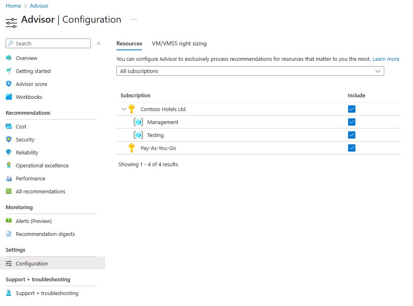This screenshot has height=306, width=413.
Task: Switch to the VM/VMSS right sizing tab
Action: 179,43
